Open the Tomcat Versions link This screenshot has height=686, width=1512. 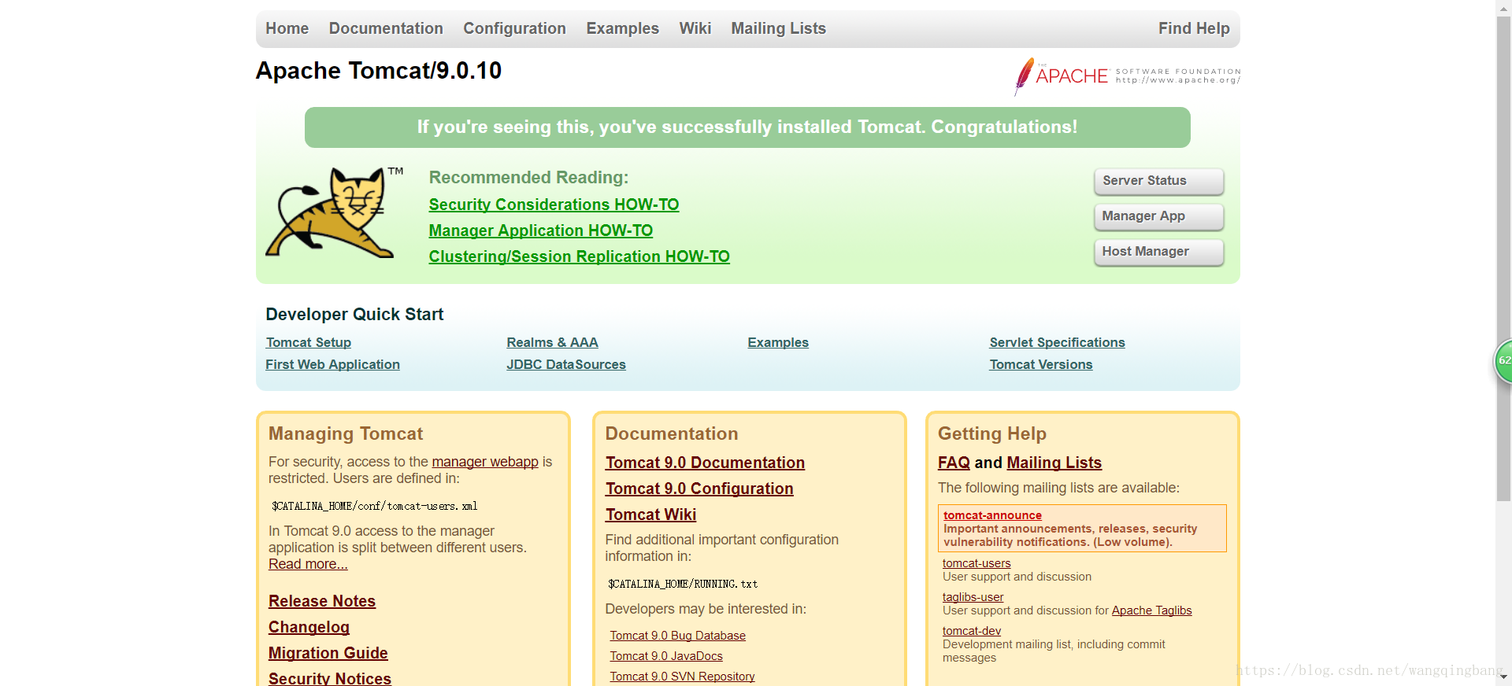[x=1040, y=364]
